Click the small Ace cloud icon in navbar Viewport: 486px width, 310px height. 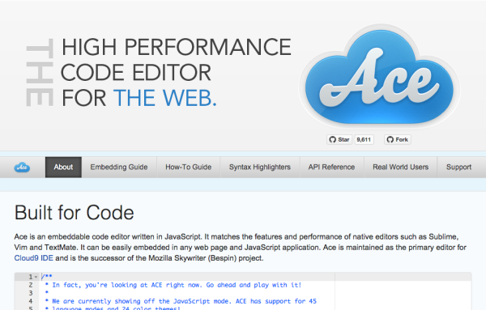click(x=22, y=168)
